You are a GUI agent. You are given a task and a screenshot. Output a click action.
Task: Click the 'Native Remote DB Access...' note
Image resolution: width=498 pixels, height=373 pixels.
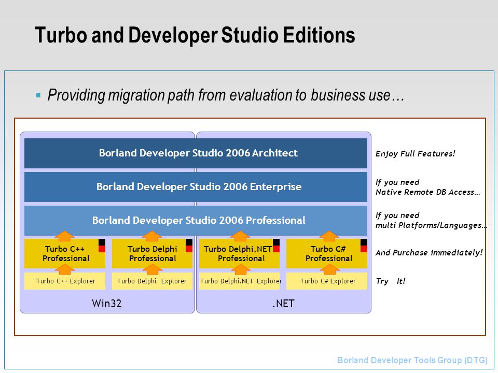click(428, 192)
